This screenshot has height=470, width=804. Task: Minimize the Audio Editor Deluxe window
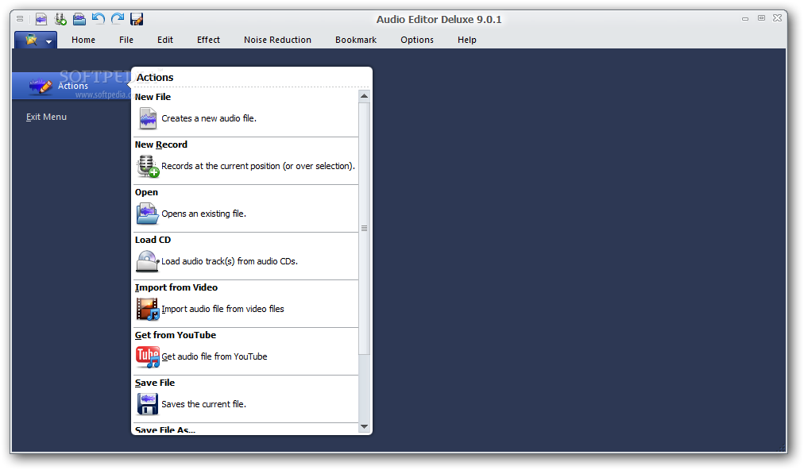(745, 18)
